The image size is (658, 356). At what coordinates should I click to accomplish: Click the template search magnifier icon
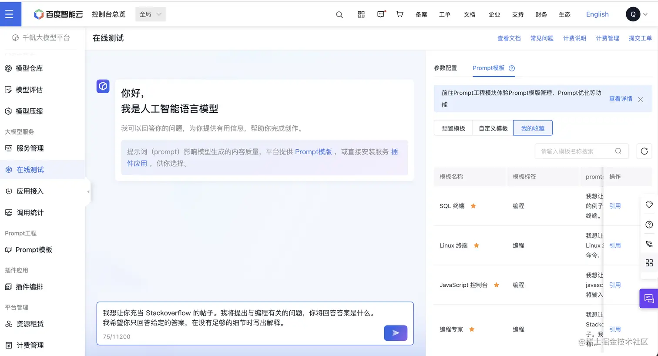(618, 151)
